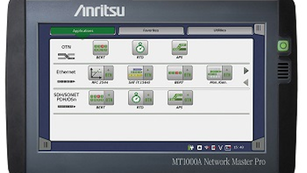Open SDH/SONET BERT application
This screenshot has height=173, width=307.
(96, 98)
